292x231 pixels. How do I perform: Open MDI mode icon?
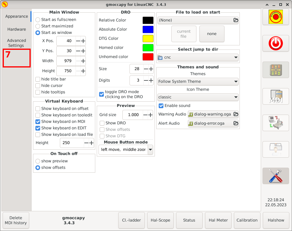275,96
